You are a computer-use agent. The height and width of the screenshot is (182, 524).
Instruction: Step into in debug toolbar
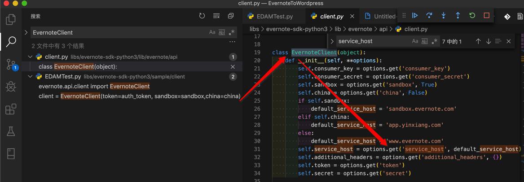444,15
